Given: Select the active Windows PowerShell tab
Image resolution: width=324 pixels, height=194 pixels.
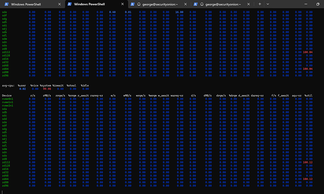Looking at the screenshot, I should point(96,4).
